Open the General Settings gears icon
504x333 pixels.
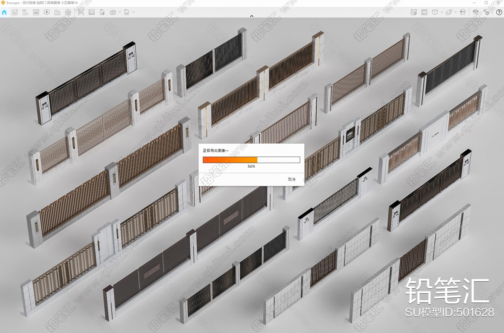(486, 12)
